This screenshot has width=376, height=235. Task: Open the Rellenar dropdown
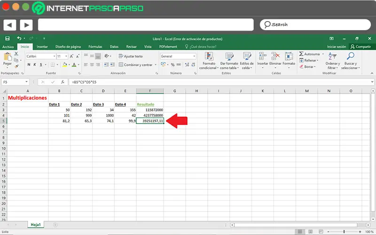tap(309, 61)
